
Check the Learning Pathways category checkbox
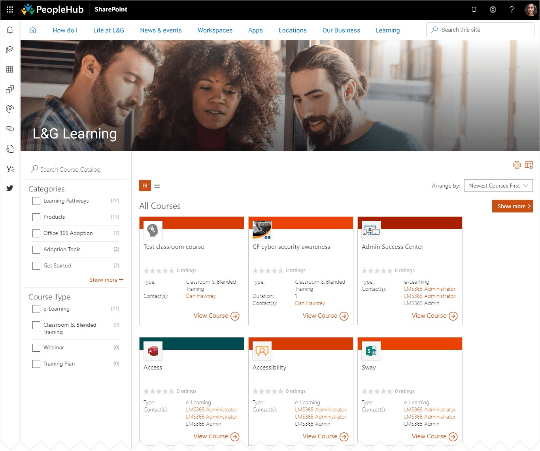pyautogui.click(x=36, y=201)
